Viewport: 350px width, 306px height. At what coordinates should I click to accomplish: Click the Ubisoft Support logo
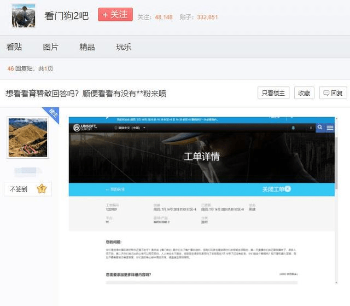pos(85,128)
